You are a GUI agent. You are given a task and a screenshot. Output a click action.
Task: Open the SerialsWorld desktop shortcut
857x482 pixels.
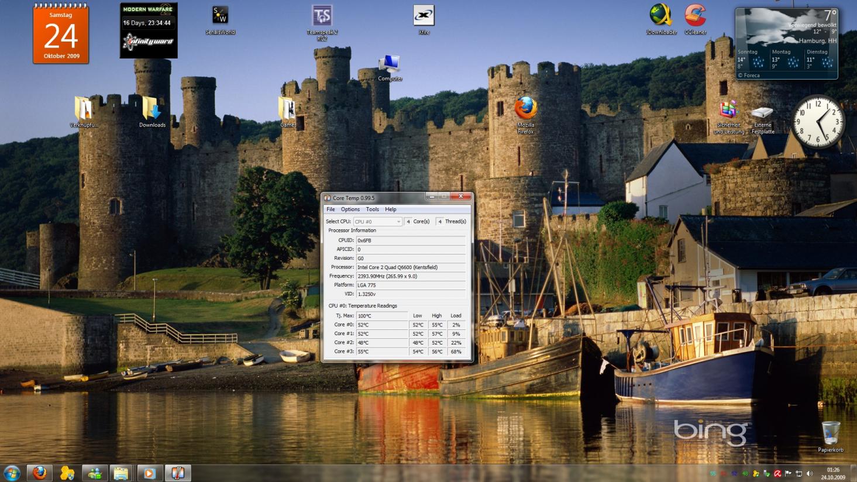[220, 20]
